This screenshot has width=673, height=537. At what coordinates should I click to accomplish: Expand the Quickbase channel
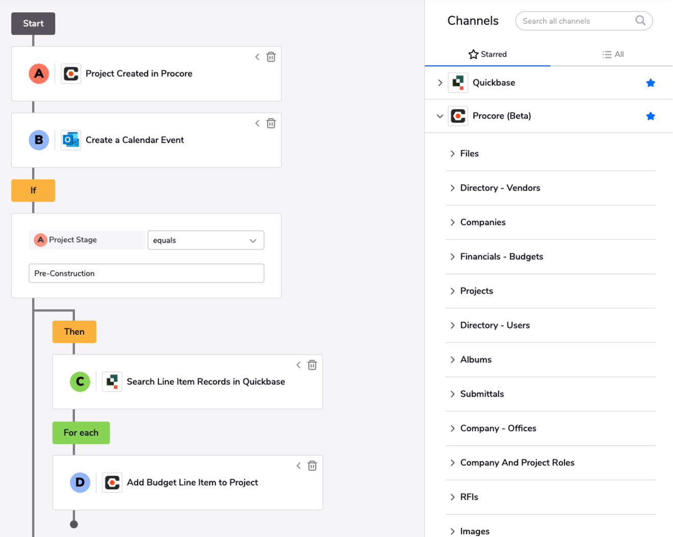coord(440,83)
